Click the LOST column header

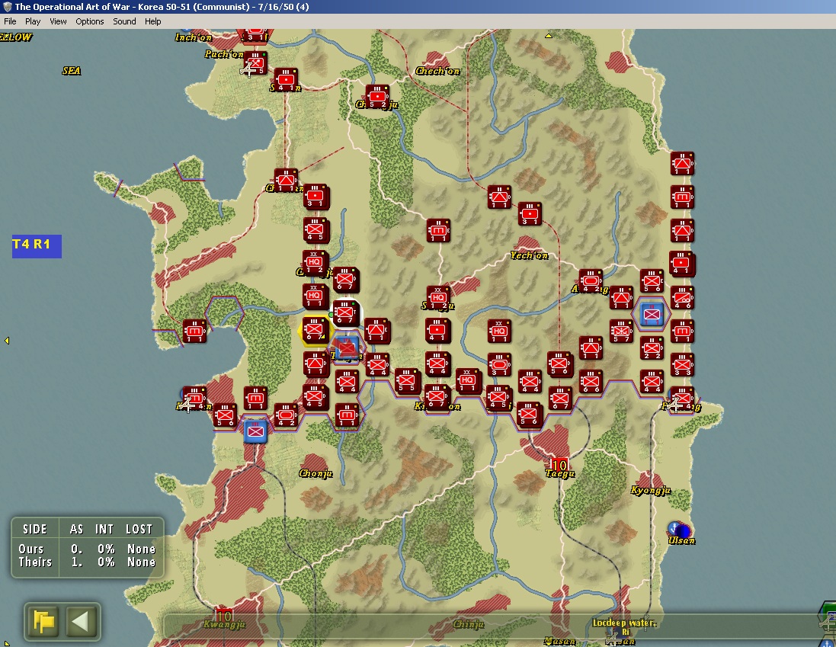(139, 529)
